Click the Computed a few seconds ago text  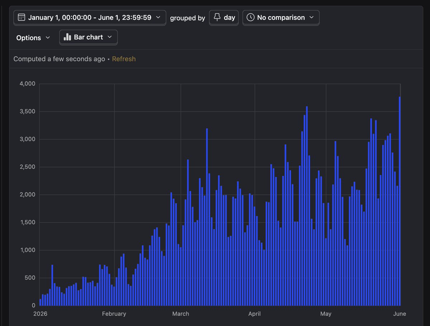(59, 59)
